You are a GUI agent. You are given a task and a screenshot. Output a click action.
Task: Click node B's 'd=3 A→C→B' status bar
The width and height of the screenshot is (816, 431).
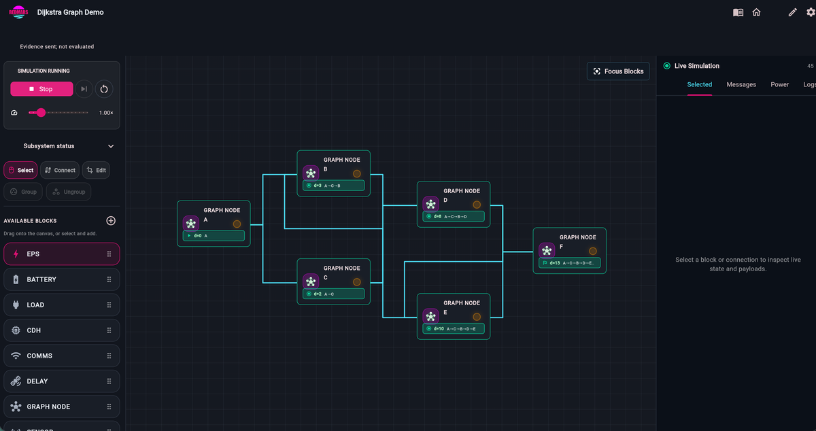(x=333, y=185)
